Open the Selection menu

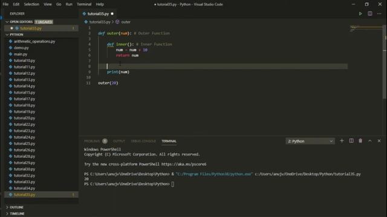coord(31,4)
